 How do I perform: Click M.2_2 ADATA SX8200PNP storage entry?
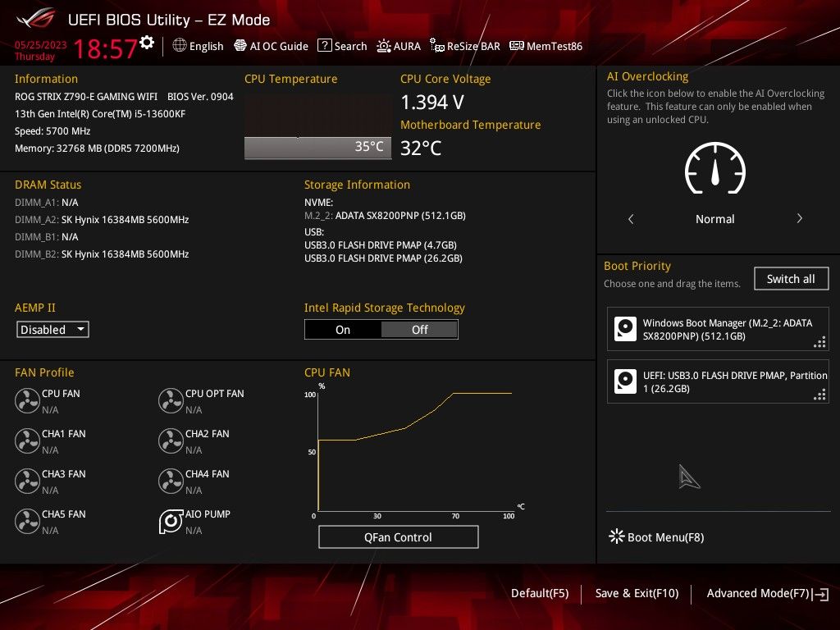[x=385, y=216]
